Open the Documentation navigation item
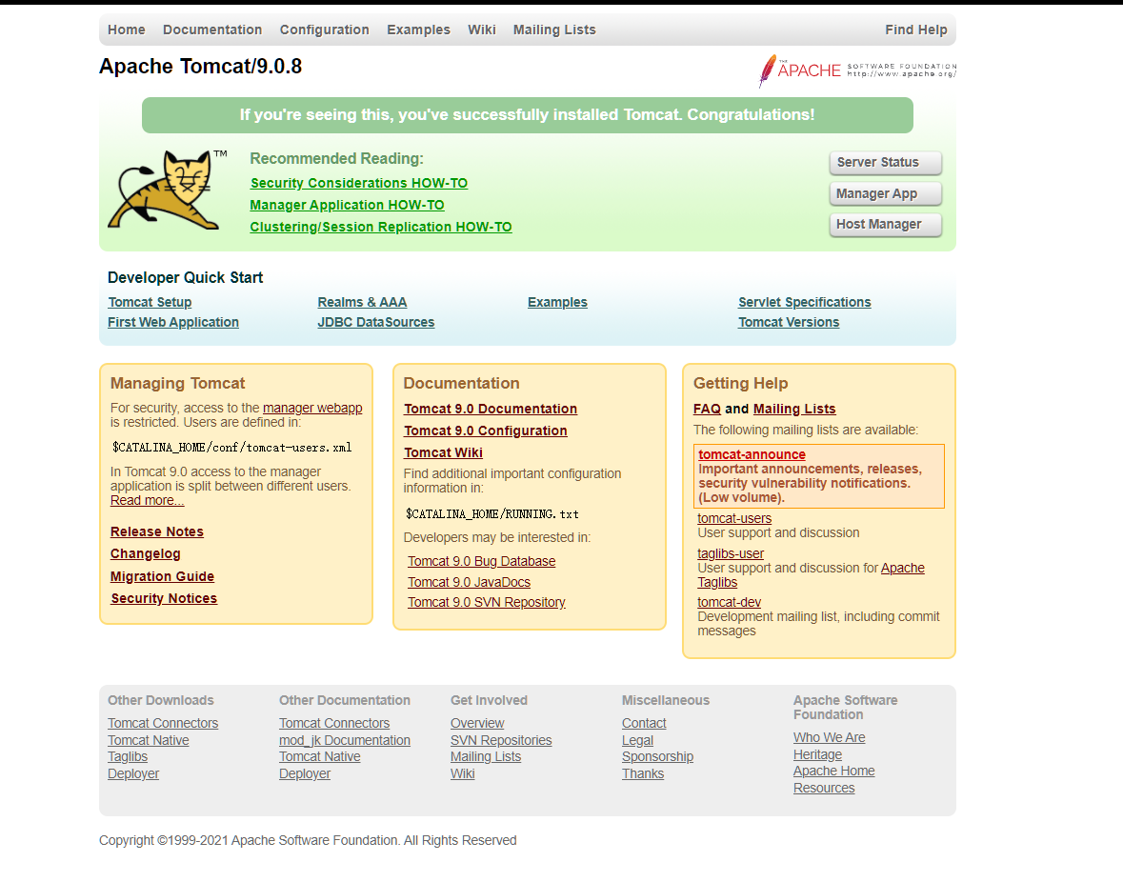1123x882 pixels. point(212,30)
